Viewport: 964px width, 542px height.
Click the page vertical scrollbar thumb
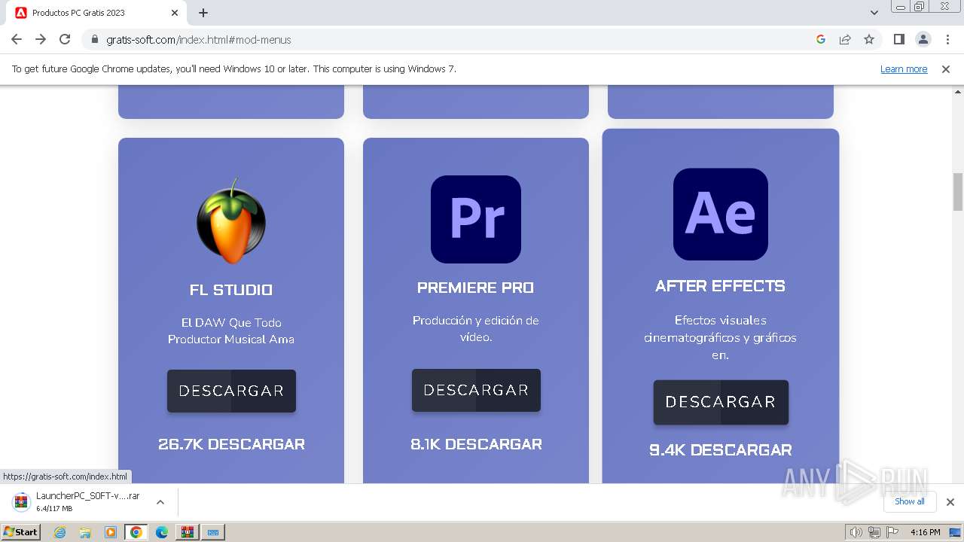(958, 192)
